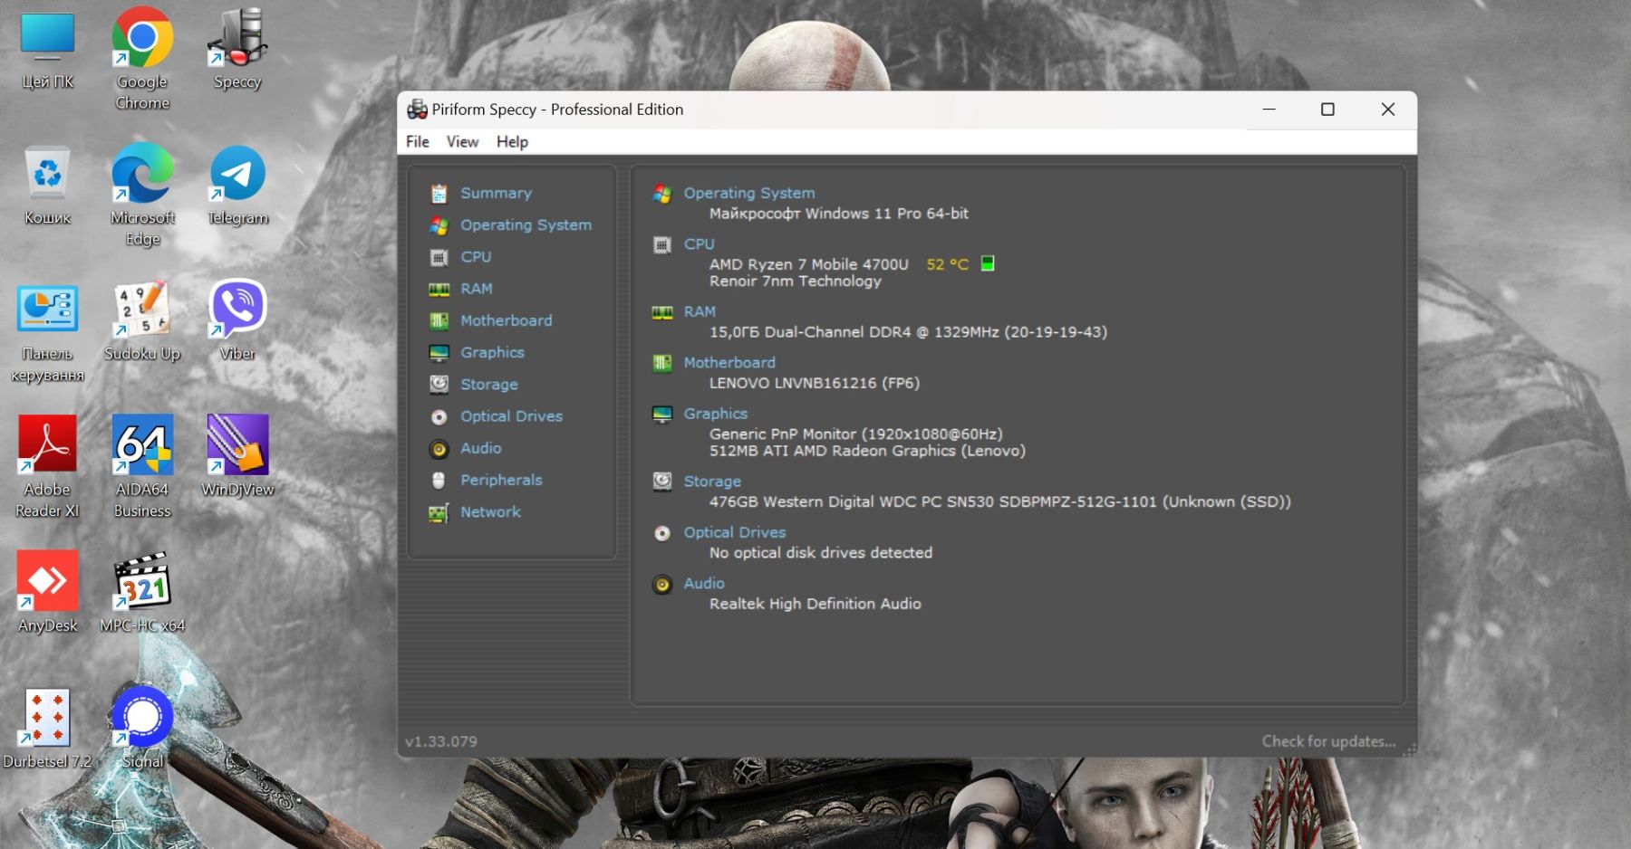Screen dimensions: 1631x849
Task: Open CPU details in the sidebar
Action: [x=476, y=257]
